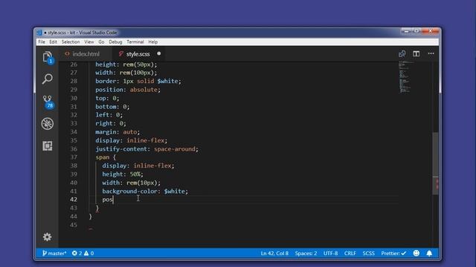
Task: Open the Terminal menu
Action: (135, 42)
